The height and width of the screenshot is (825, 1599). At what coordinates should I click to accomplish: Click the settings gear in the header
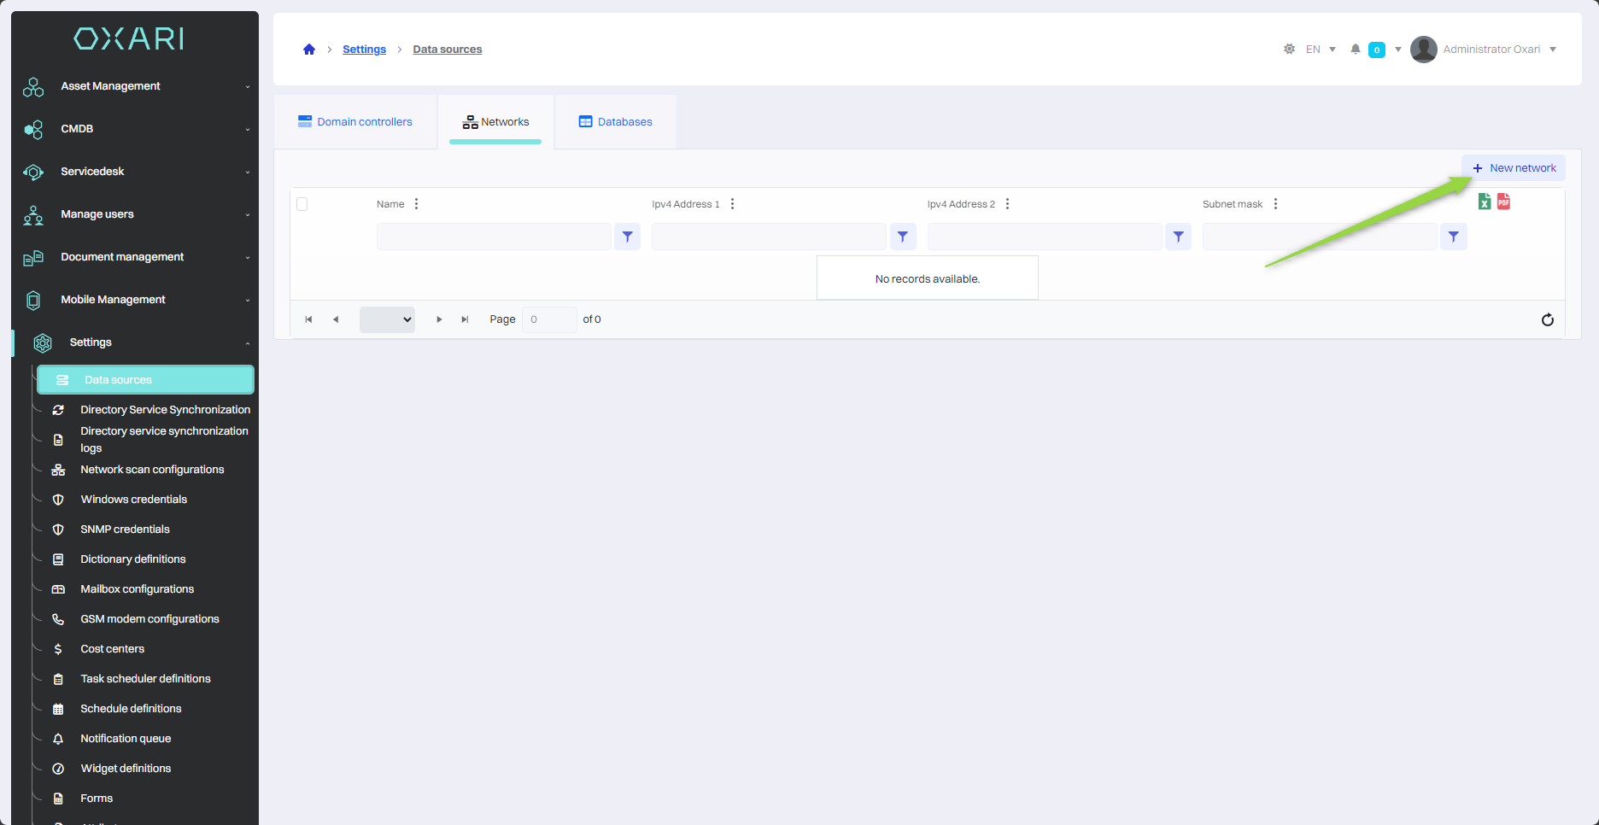1289,50
